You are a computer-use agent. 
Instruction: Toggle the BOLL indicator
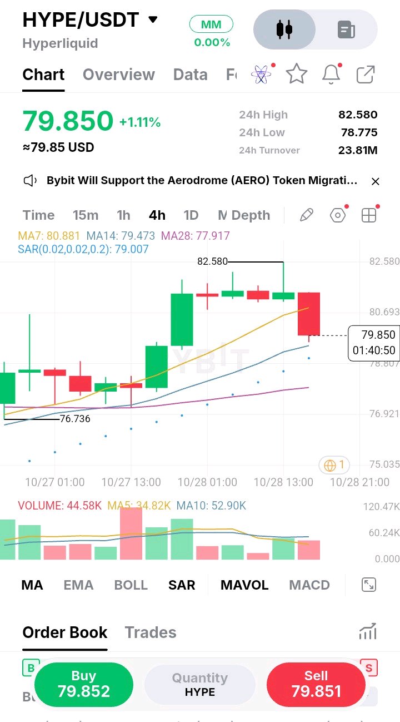point(131,585)
